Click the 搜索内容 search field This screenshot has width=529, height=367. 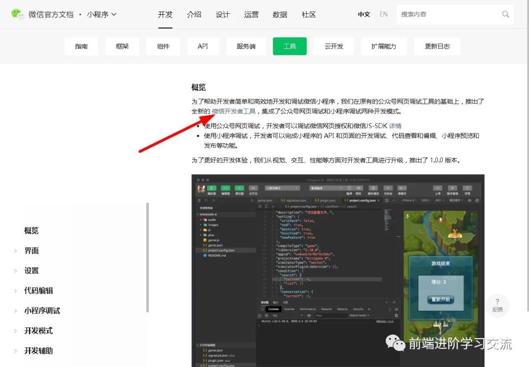[448, 14]
